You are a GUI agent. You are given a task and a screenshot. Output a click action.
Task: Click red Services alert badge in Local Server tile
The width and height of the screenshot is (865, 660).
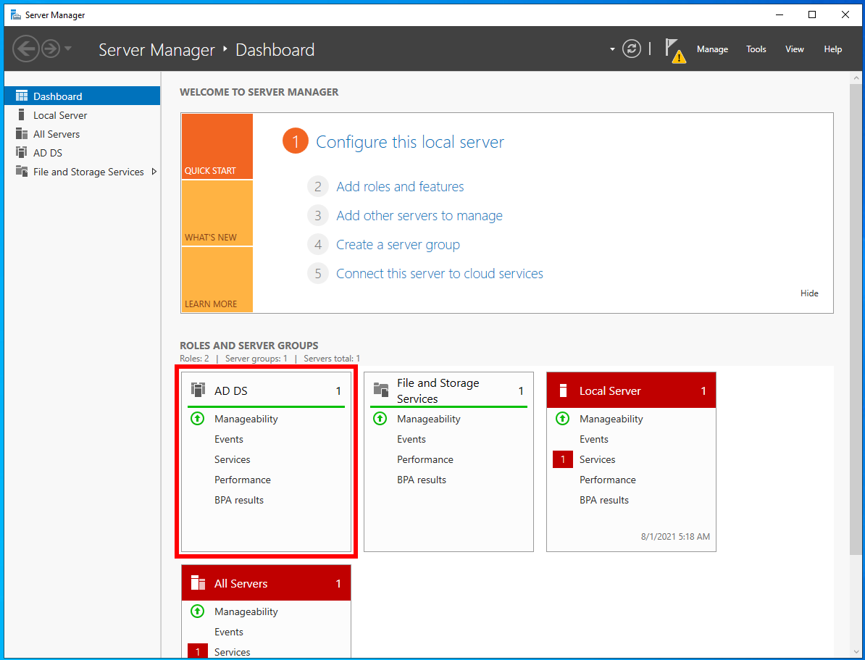563,459
